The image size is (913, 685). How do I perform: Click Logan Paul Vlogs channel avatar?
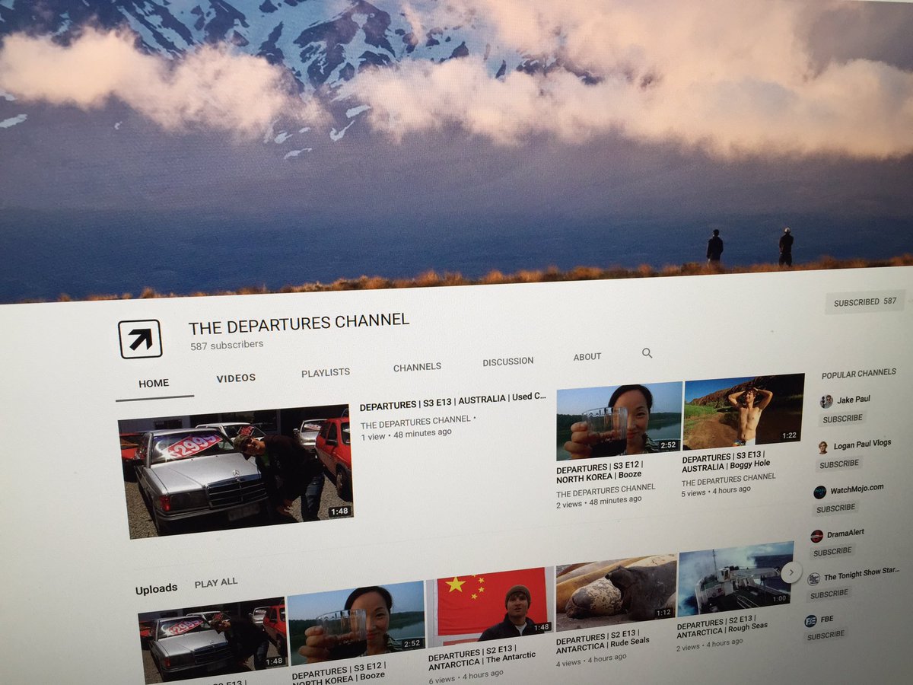pyautogui.click(x=822, y=448)
